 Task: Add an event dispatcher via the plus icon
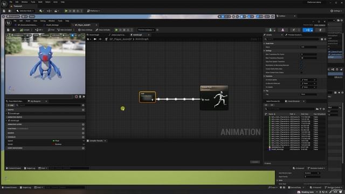pyautogui.click(x=83, y=148)
